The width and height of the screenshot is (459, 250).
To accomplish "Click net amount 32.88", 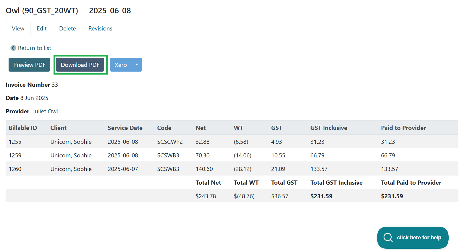I will [203, 142].
